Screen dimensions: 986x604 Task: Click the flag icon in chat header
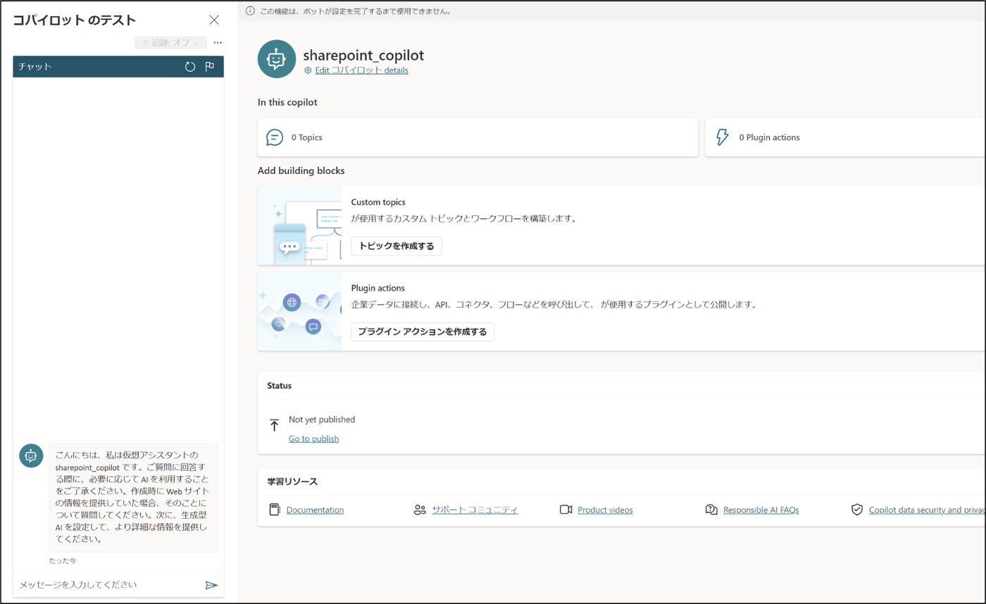point(209,67)
